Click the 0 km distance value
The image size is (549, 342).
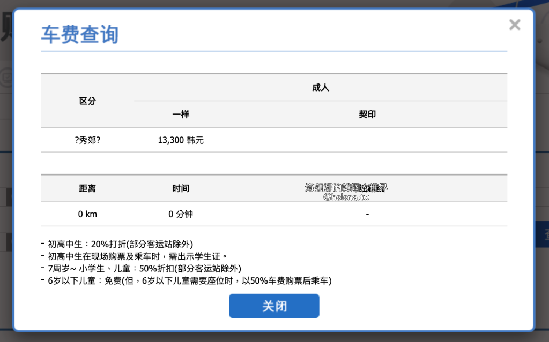[x=87, y=214]
